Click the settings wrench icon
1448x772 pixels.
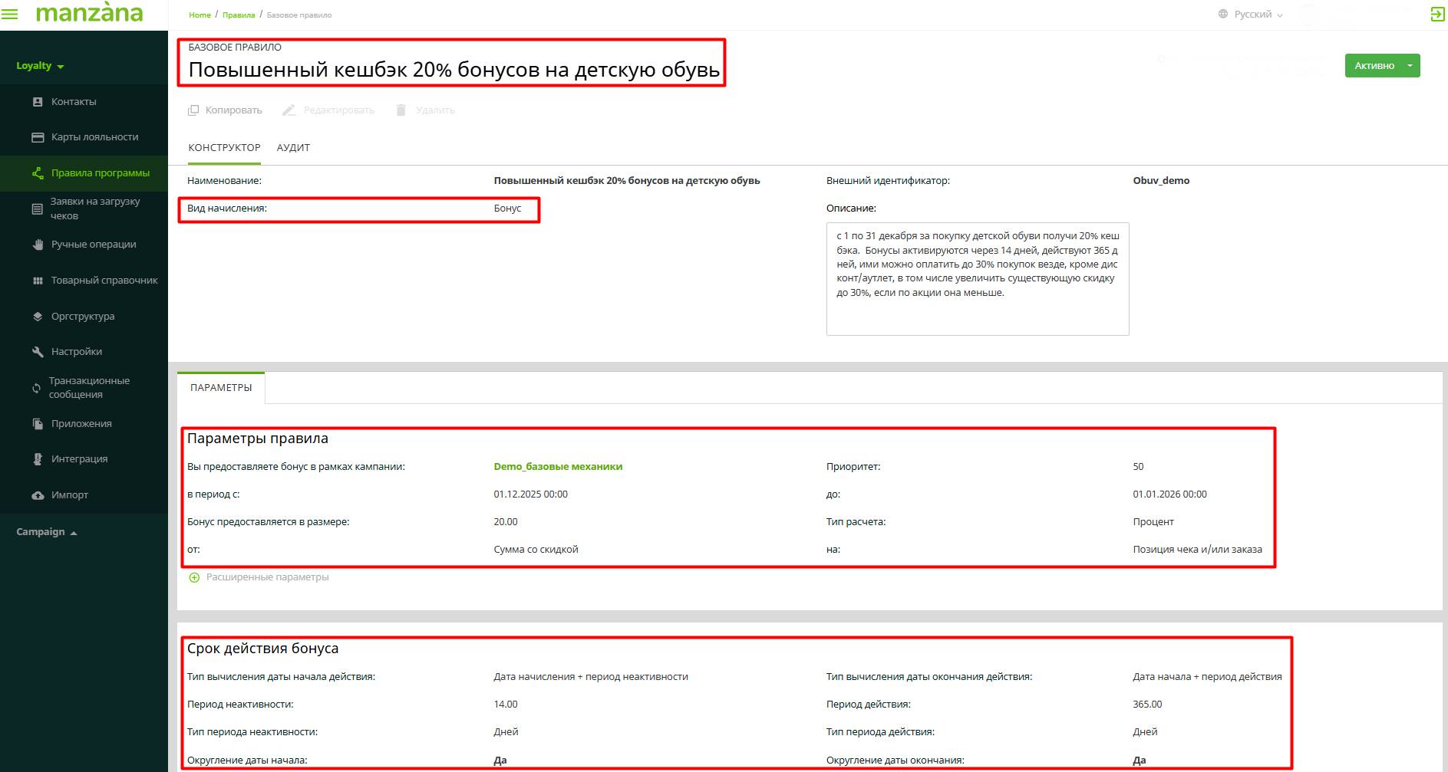click(38, 352)
